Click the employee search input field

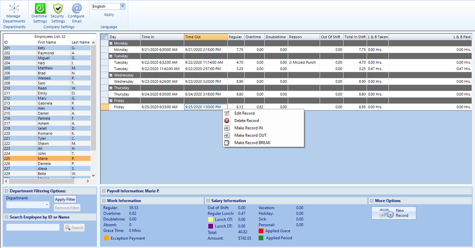[x=33, y=228]
